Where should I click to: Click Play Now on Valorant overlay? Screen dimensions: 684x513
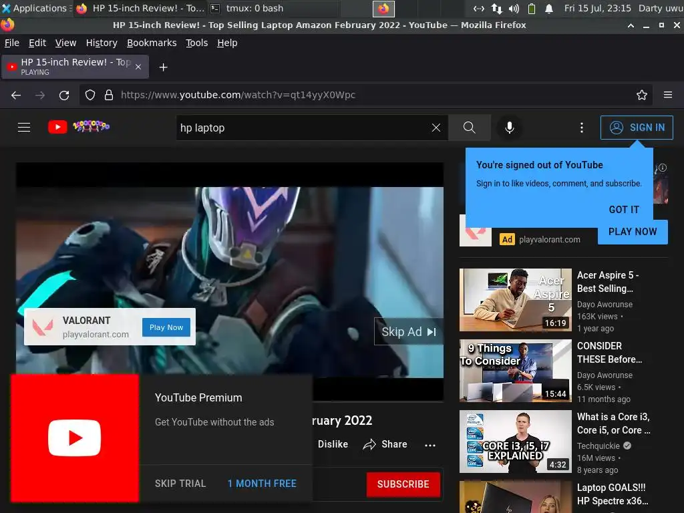coord(166,327)
